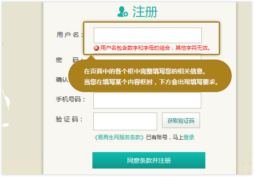This screenshot has width=254, height=177.
Task: Click the red username validation message
Action: pos(155,48)
